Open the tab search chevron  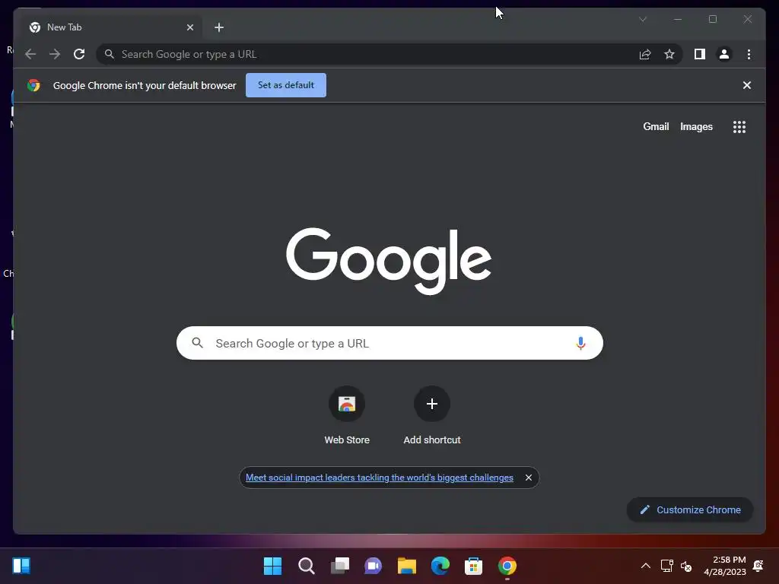643,19
